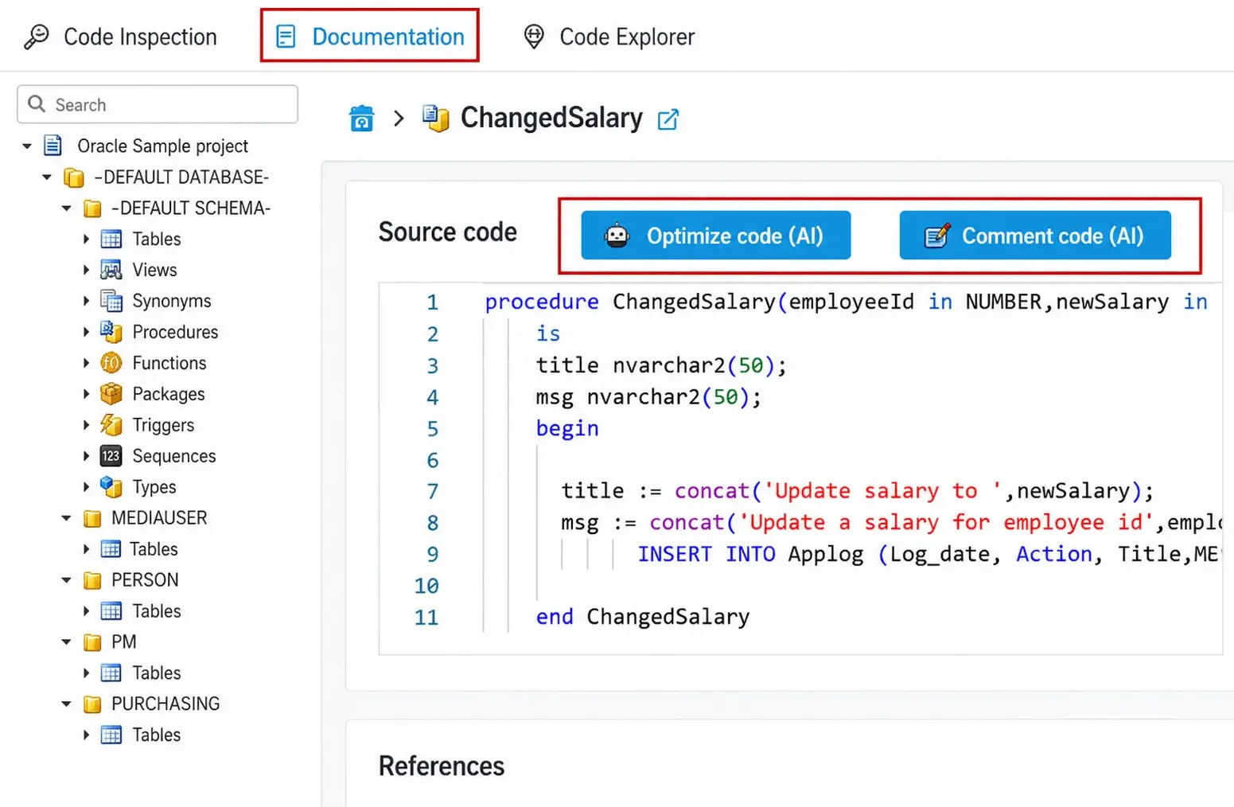1234x807 pixels.
Task: Click the -DEFAULT SCHEMA- folder icon
Action: pos(92,209)
